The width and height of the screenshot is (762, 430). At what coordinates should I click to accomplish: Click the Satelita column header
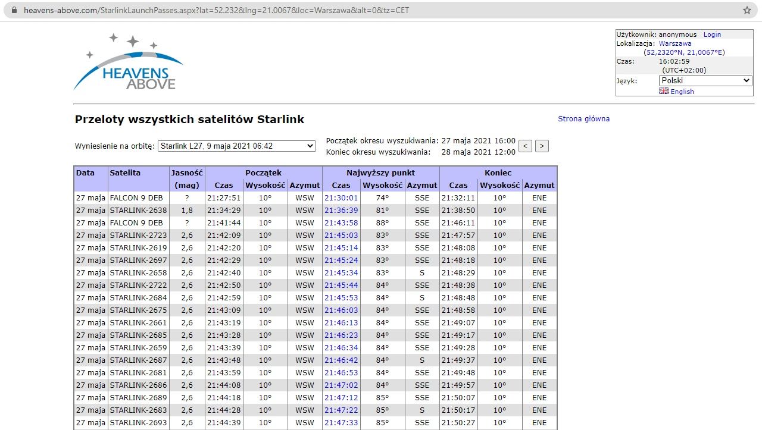pos(138,179)
